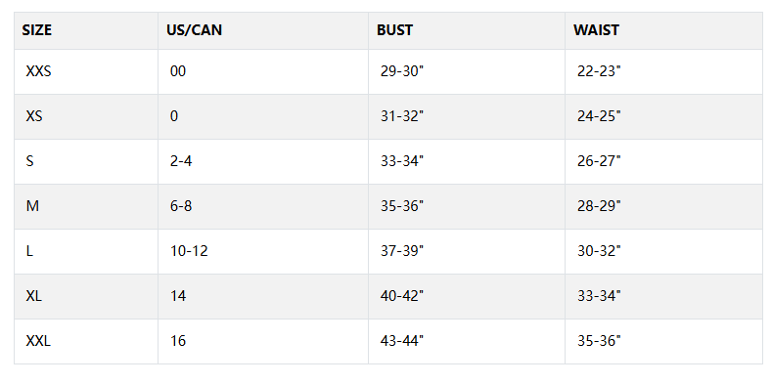The width and height of the screenshot is (772, 384).
Task: Click waist measurement 30-32"
Action: (x=599, y=251)
